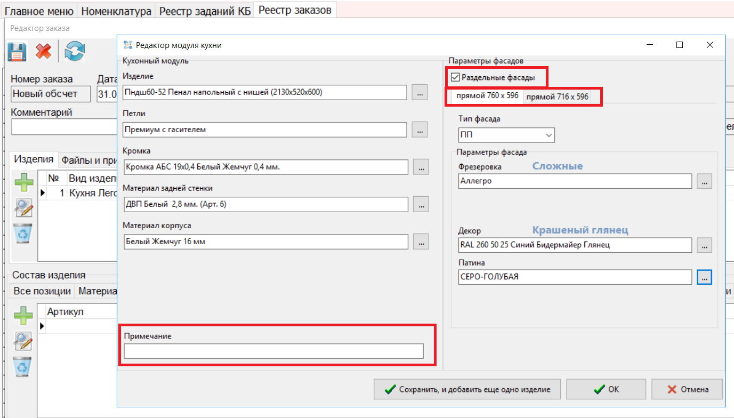The width and height of the screenshot is (734, 418).
Task: Click recycle bin icon in Состав изделия
Action: click(23, 367)
